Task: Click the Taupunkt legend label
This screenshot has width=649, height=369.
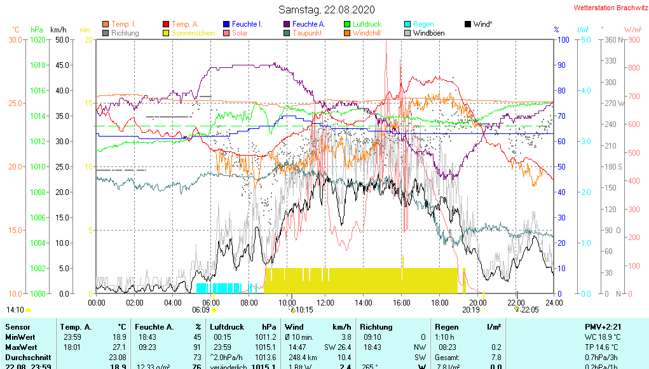Action: coord(307,33)
